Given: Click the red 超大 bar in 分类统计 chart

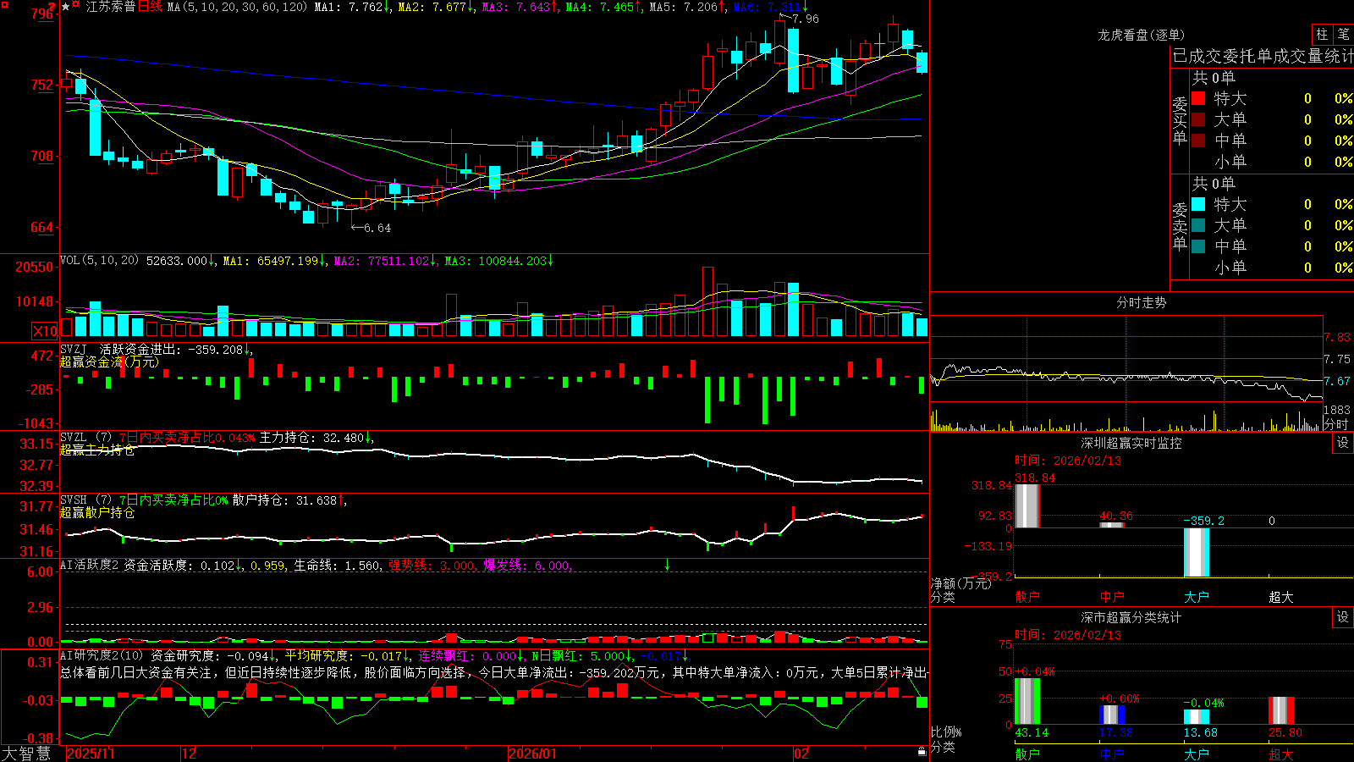Looking at the screenshot, I should tap(1281, 711).
